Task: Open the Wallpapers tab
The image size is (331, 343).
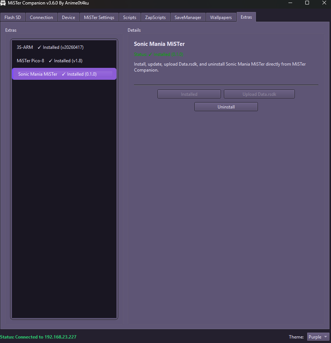Action: (x=221, y=17)
